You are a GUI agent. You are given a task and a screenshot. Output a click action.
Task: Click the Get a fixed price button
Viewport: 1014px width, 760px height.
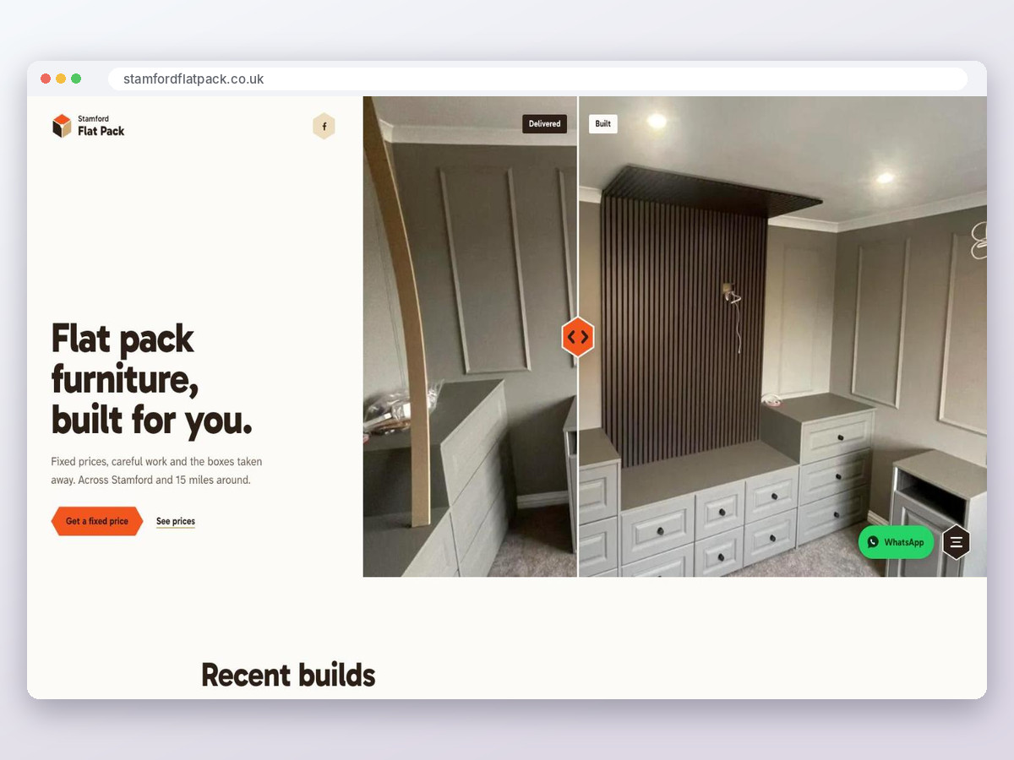click(97, 521)
